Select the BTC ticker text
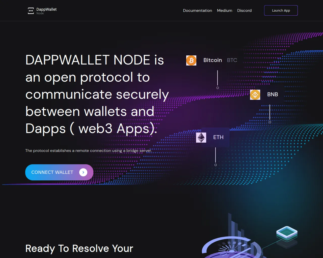 [232, 60]
